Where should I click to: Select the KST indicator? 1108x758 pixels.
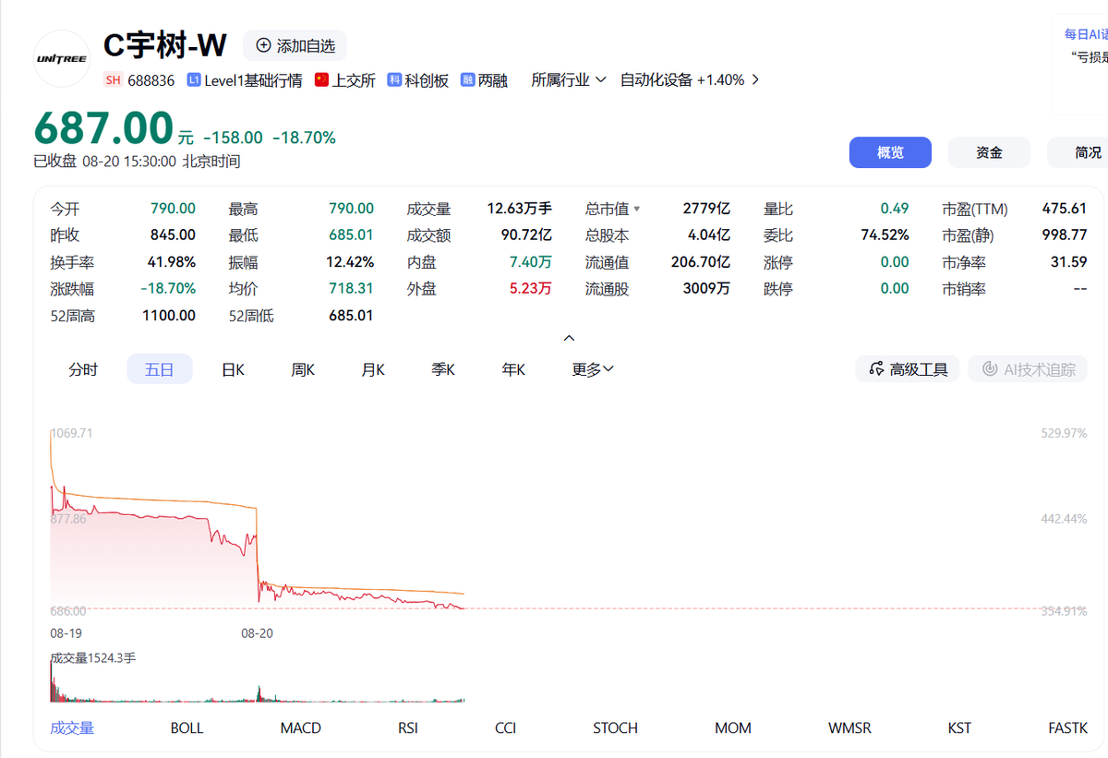pyautogui.click(x=959, y=728)
